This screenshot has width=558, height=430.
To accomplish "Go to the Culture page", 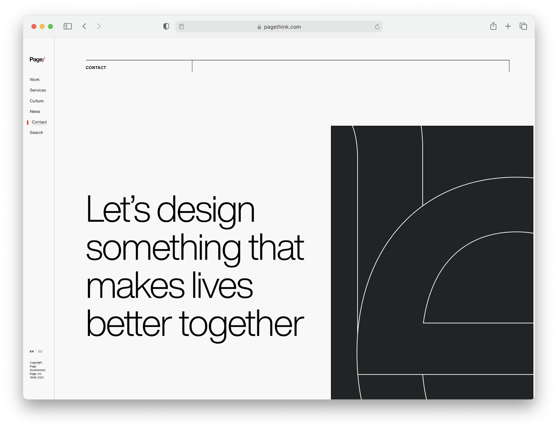I will coord(37,101).
